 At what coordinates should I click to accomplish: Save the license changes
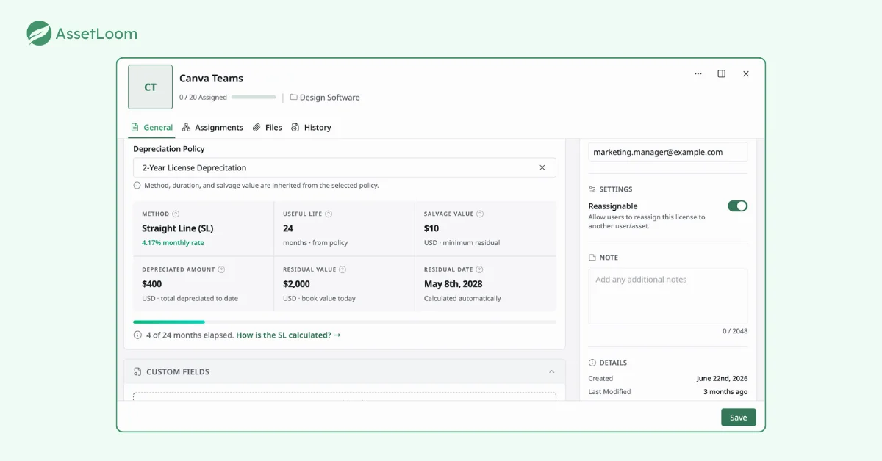pyautogui.click(x=738, y=418)
